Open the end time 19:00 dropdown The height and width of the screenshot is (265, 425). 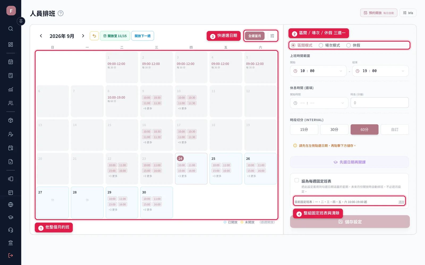click(x=380, y=71)
